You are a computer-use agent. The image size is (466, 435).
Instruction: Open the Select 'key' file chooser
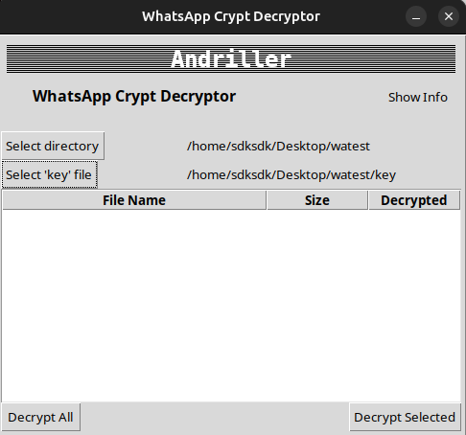coord(49,174)
